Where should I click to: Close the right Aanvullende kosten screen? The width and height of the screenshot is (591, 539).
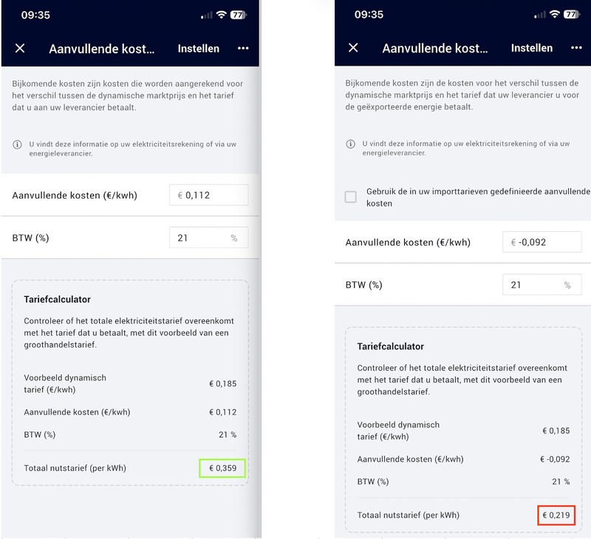point(353,48)
